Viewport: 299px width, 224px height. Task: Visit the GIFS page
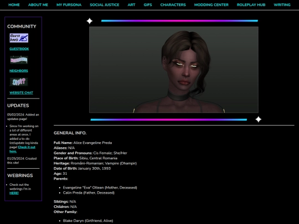click(148, 5)
